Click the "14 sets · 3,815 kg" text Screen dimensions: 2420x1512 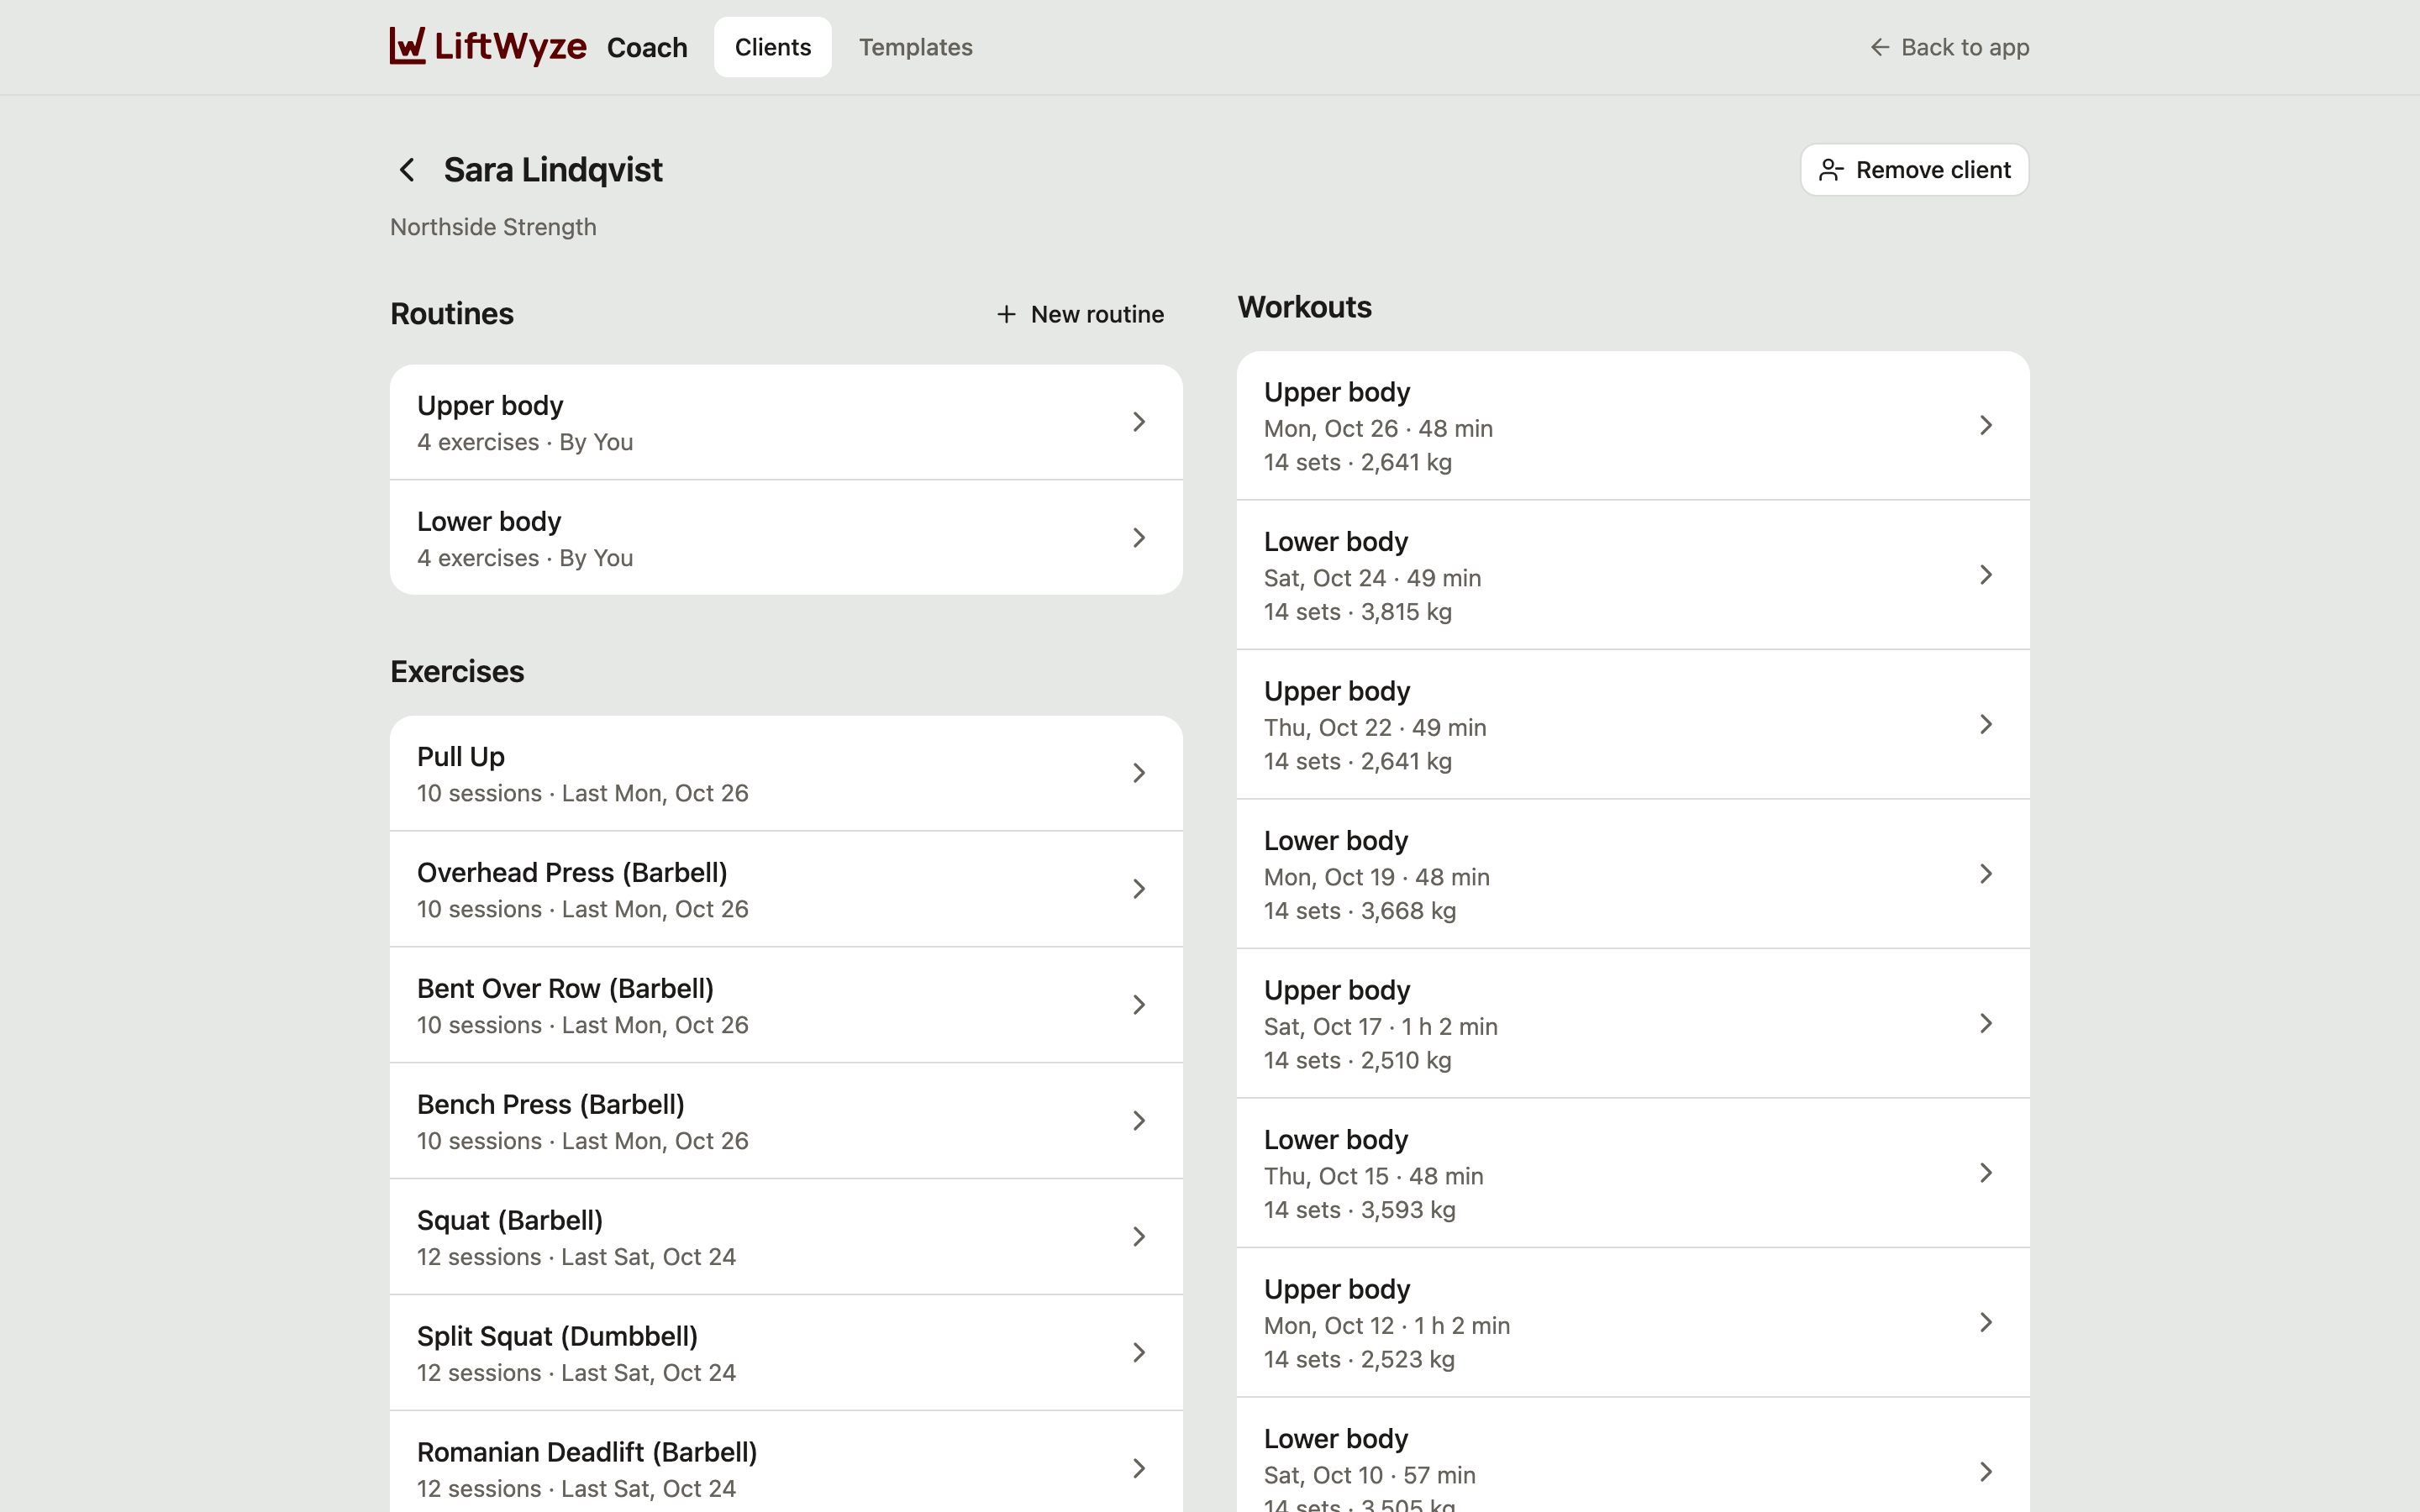1357,612
